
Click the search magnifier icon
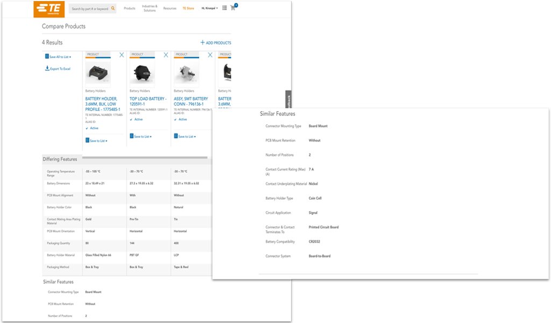pos(112,8)
